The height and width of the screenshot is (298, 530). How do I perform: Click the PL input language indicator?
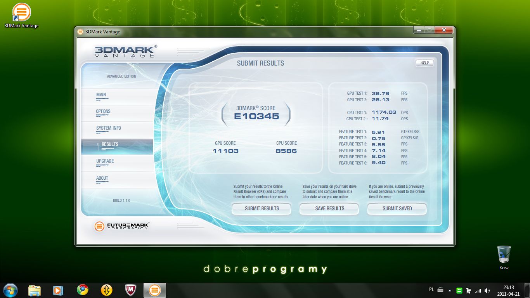pos(432,289)
